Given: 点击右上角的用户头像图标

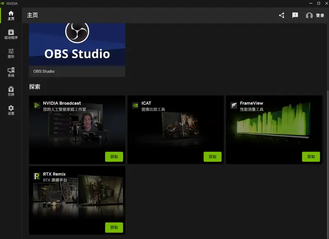Looking at the screenshot, I should pyautogui.click(x=309, y=16).
